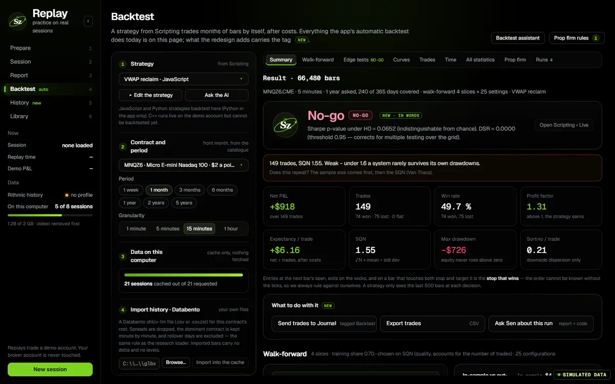This screenshot has height=384, width=615.
Task: Set granularity to 1 minute
Action: pyautogui.click(x=136, y=229)
